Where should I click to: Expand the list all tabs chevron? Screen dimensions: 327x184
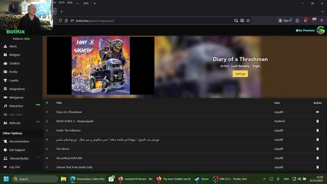322,11
